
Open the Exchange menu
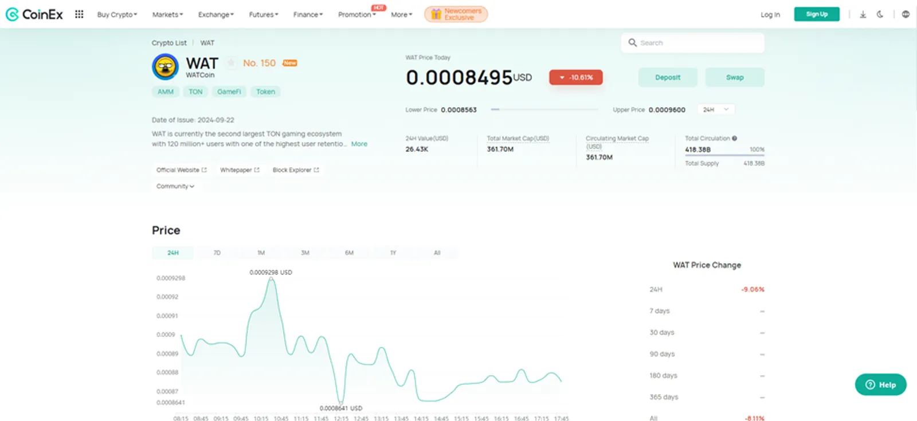pyautogui.click(x=216, y=15)
